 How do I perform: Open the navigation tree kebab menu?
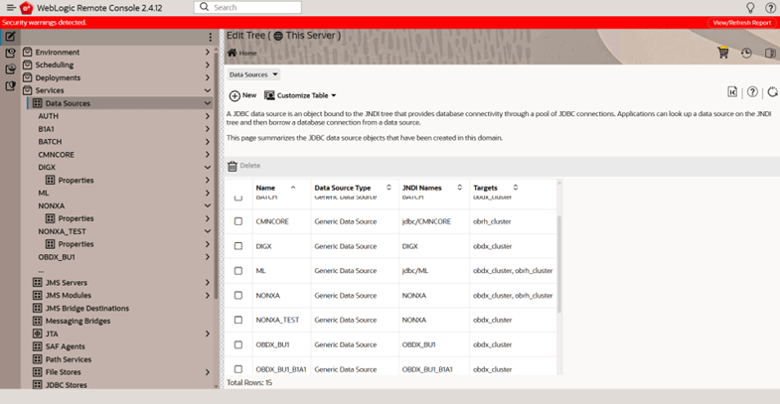coord(211,38)
